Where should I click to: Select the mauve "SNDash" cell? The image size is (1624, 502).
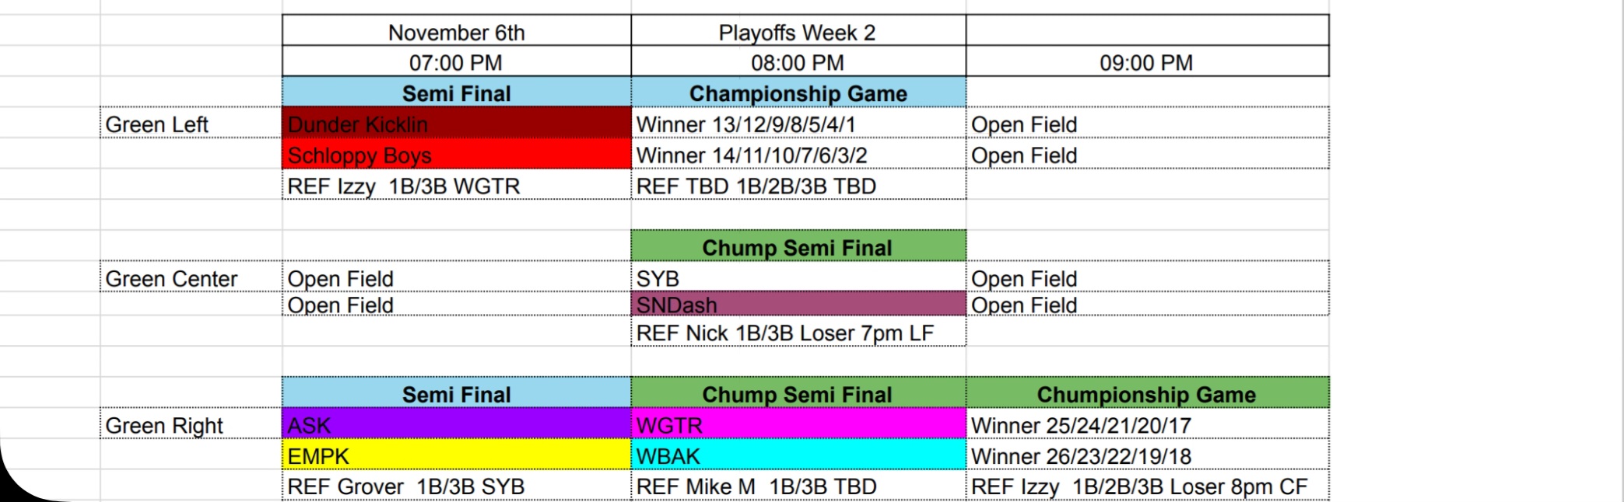point(798,305)
